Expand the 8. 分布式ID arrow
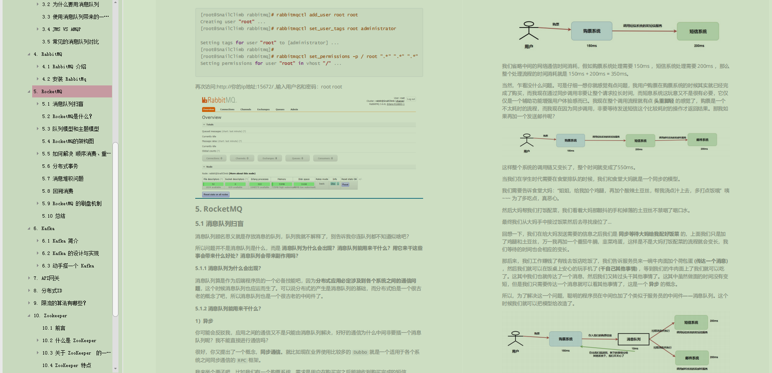The width and height of the screenshot is (772, 373). coord(29,291)
